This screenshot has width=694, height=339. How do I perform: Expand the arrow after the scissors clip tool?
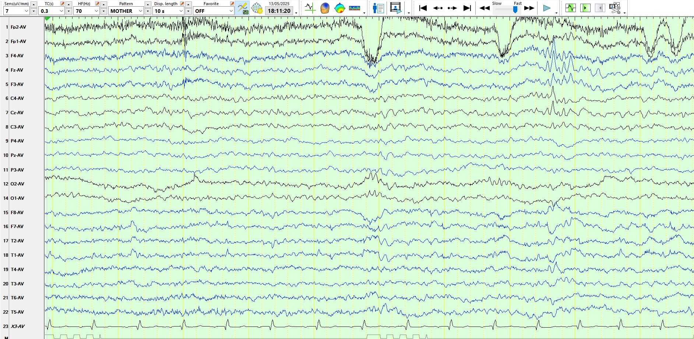coord(624,13)
